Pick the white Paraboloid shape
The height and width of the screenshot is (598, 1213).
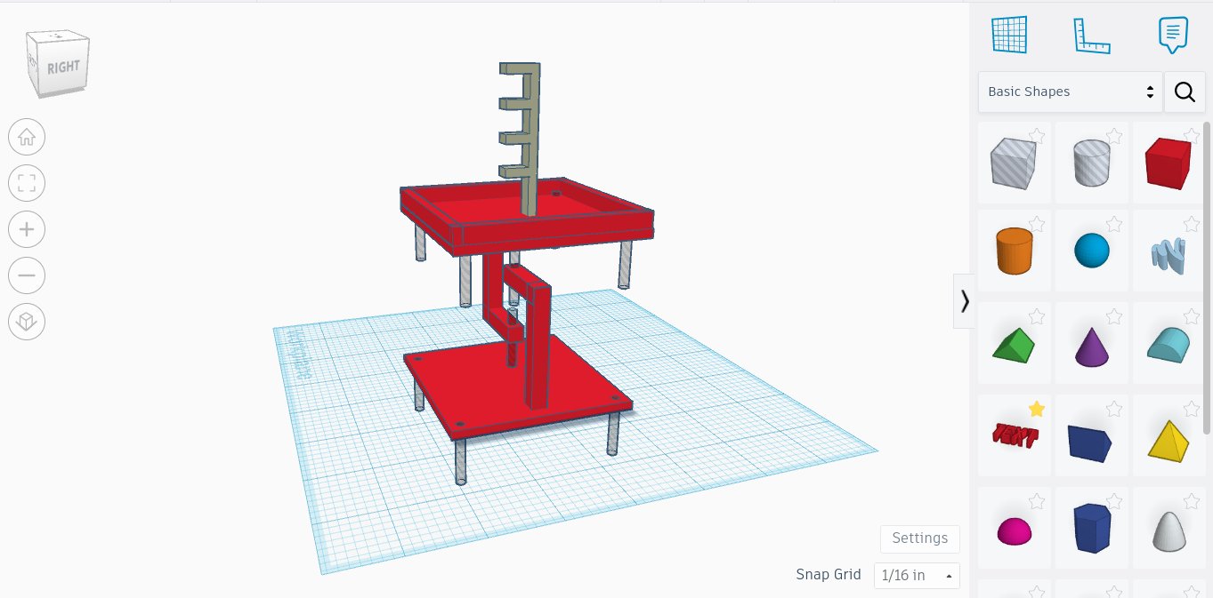(x=1169, y=531)
